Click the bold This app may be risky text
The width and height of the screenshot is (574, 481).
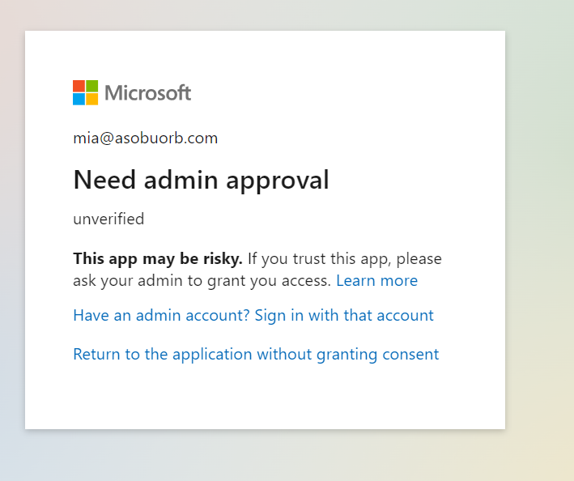[157, 259]
